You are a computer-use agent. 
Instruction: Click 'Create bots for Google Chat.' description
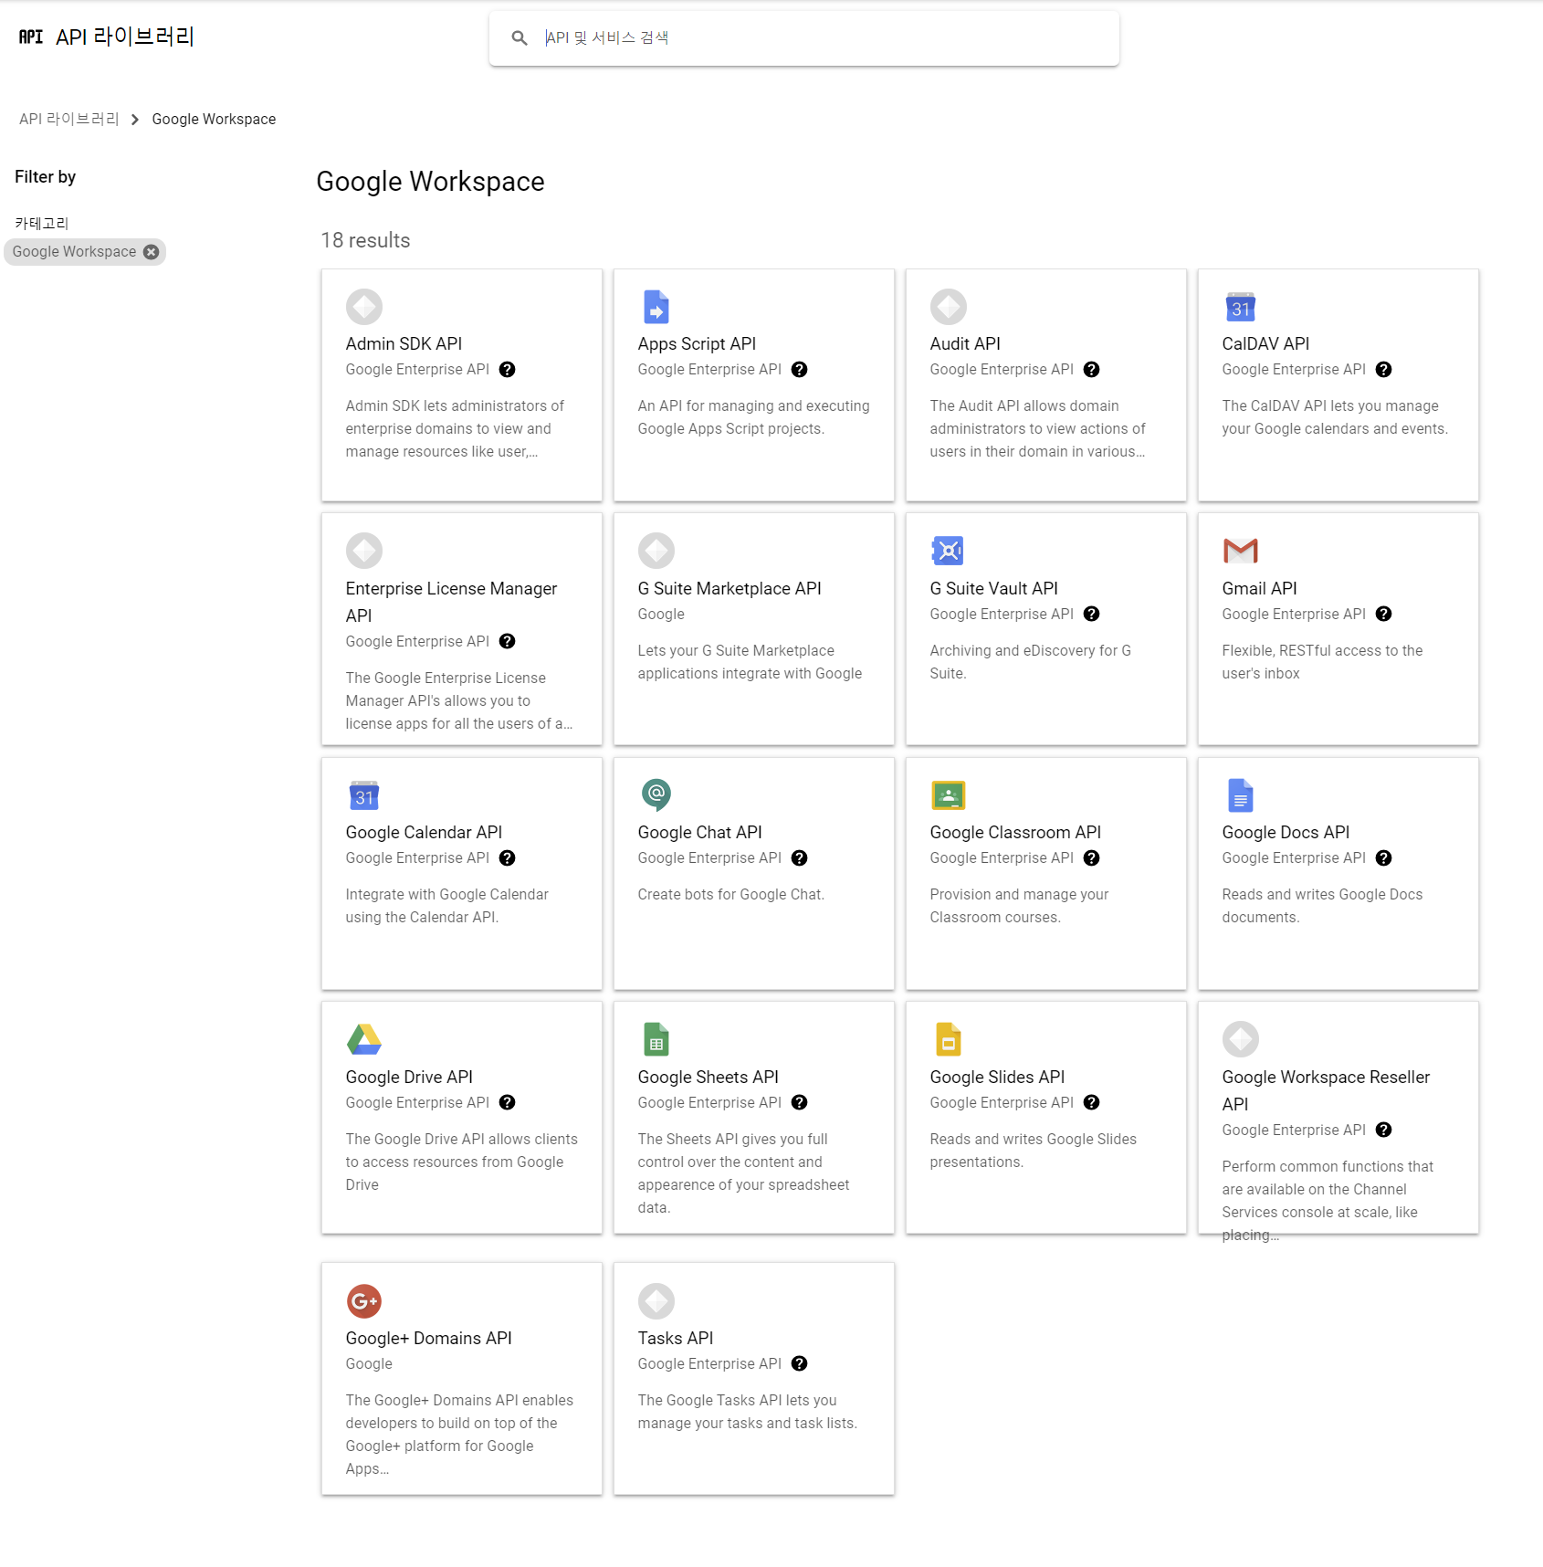pos(730,895)
